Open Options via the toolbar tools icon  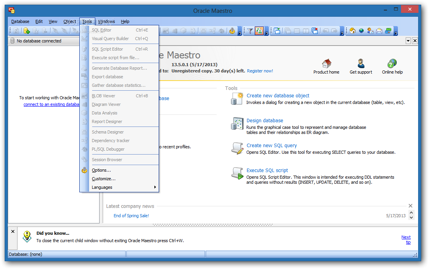tap(232, 31)
